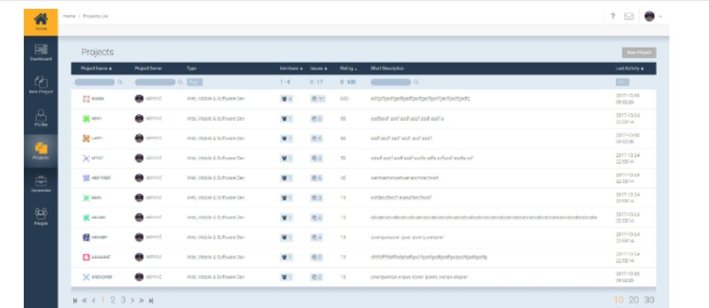Select pagination page 2
The width and height of the screenshot is (709, 308).
tap(113, 300)
